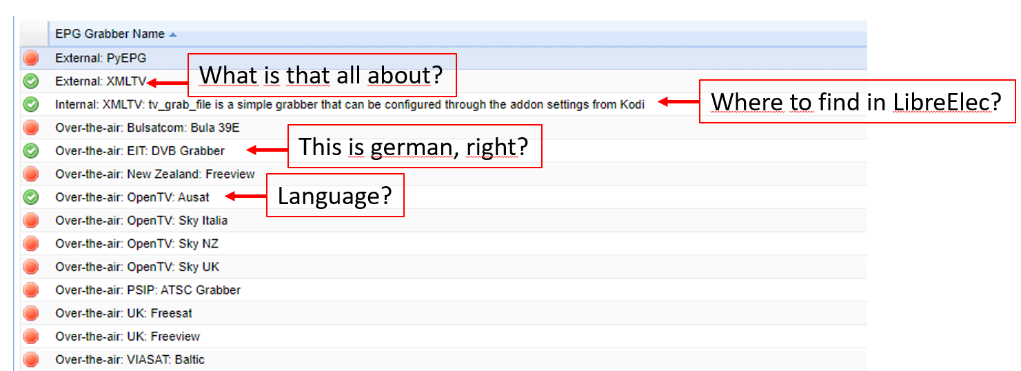The width and height of the screenshot is (1021, 371).
Task: Click red status icon for OpenTV: Sky UK
Action: (31, 267)
